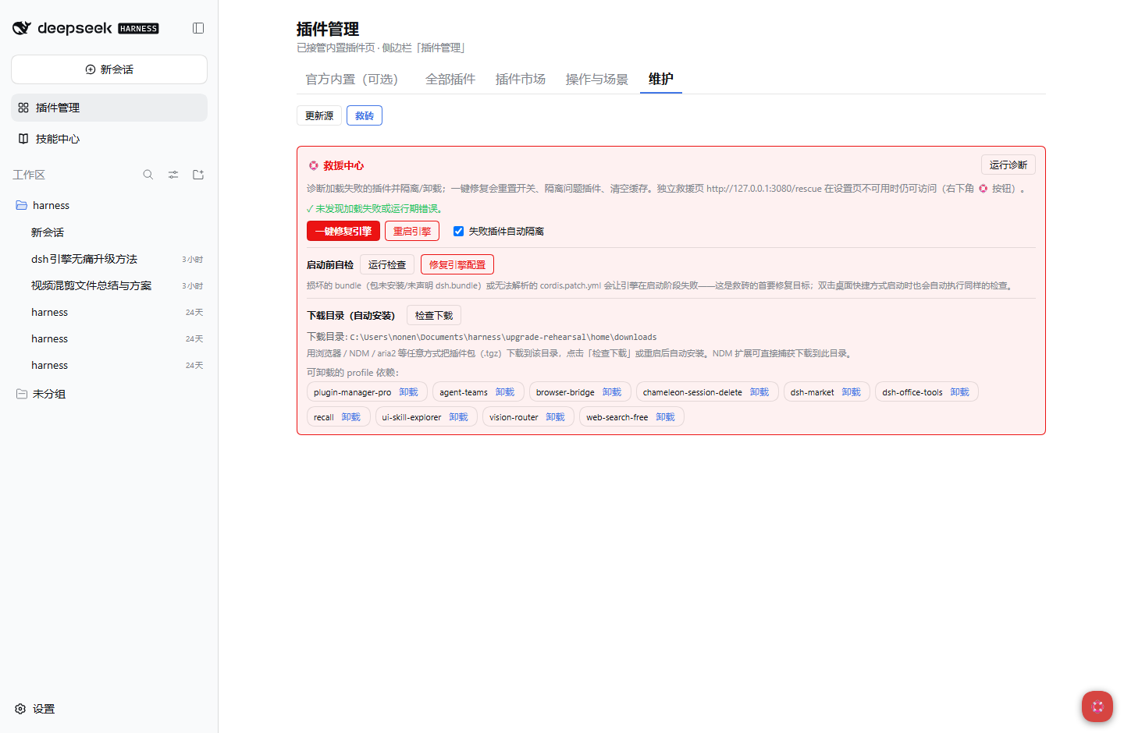Switch to 官方内置 (可选) tab
Viewport: 1124px width, 733px height.
pos(352,79)
